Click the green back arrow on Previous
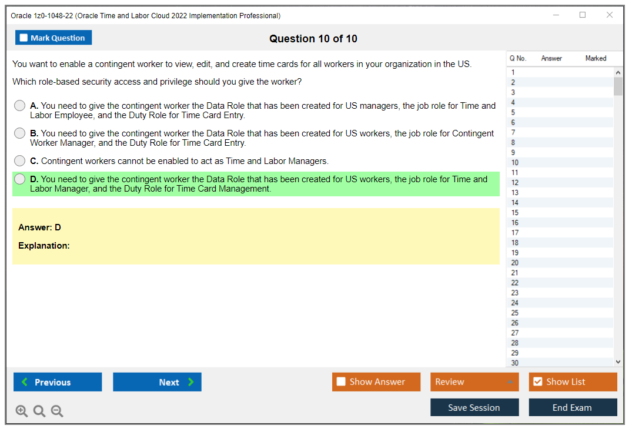Screen dimensions: 632x432 pos(24,381)
